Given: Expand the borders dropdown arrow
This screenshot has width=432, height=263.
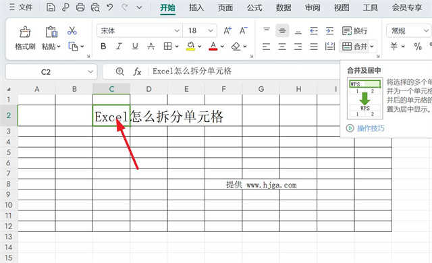Looking at the screenshot, I should [x=177, y=47].
